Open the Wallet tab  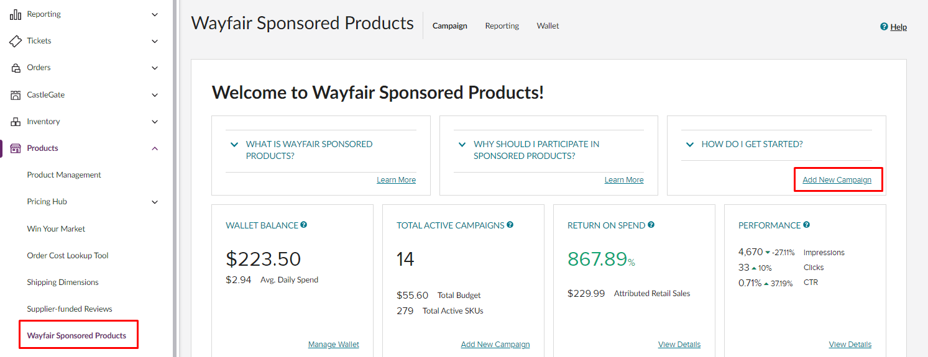tap(548, 26)
